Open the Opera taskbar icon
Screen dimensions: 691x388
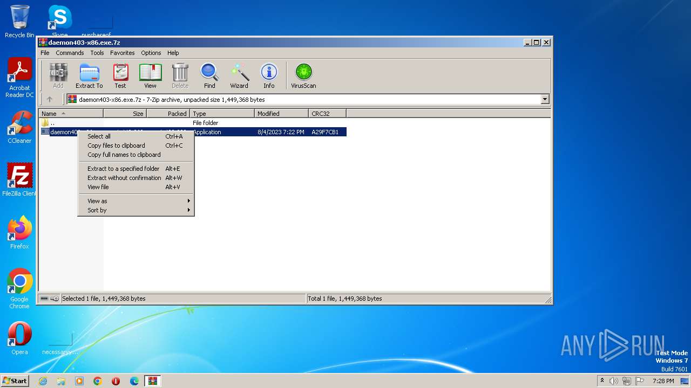[x=116, y=381]
